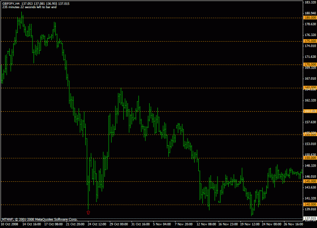Screen dimensions: 317x228
Task: Click the '16 Nov 23:00' time axis label
Action: [x=228, y=224]
